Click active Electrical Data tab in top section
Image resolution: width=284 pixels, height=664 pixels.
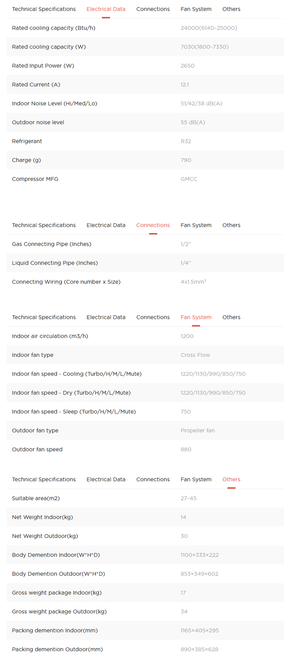(106, 9)
